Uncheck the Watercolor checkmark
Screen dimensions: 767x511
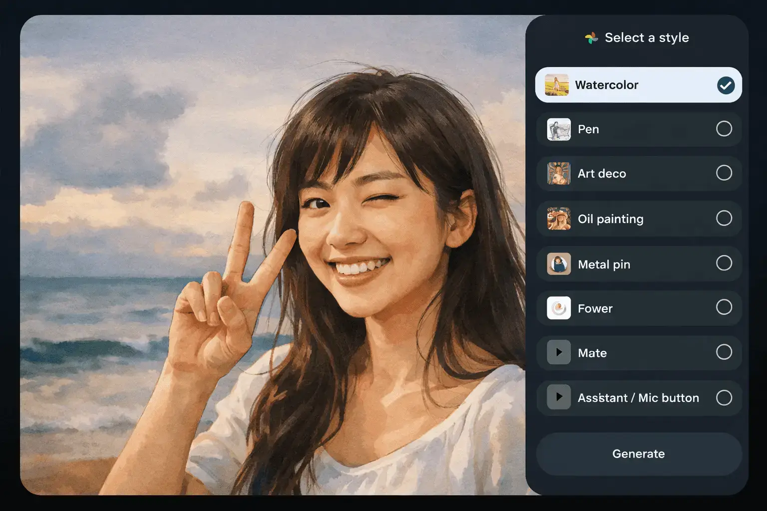(726, 85)
